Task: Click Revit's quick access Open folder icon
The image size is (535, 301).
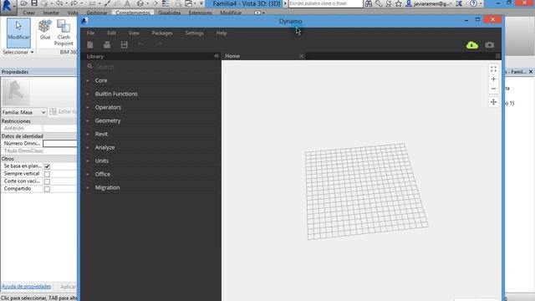Action: coord(23,3)
